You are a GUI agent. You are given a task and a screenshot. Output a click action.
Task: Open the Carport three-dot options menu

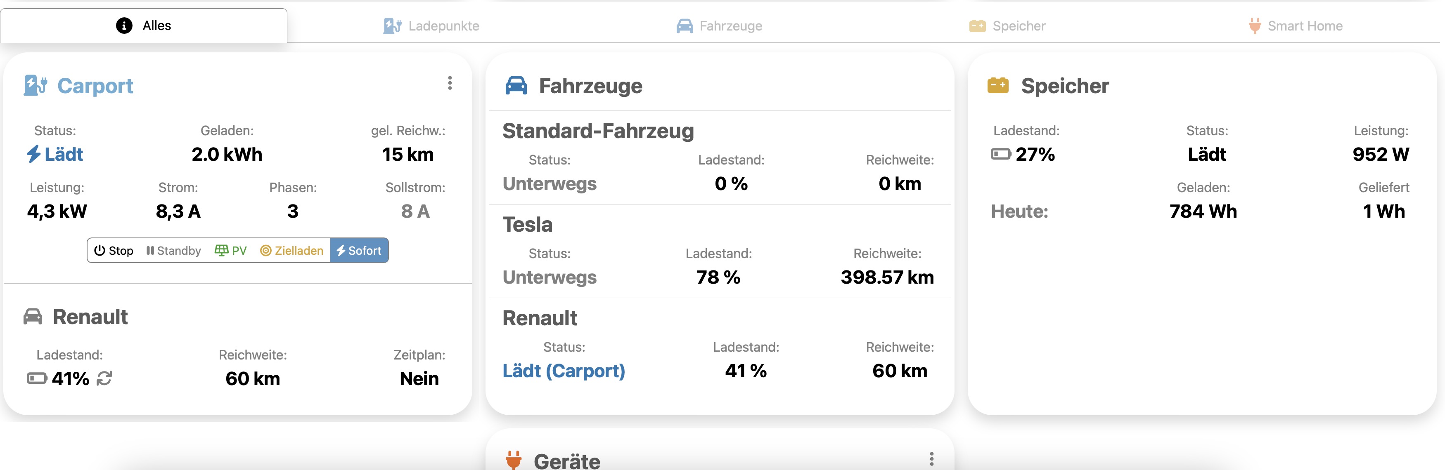click(450, 83)
